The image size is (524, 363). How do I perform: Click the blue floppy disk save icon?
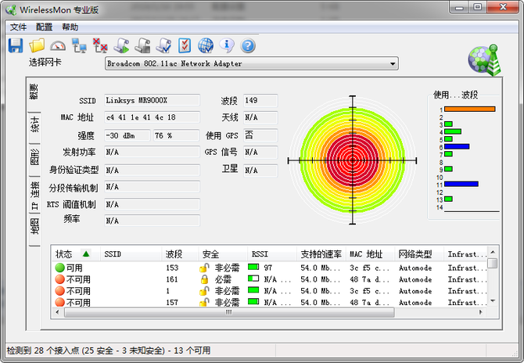[x=15, y=45]
